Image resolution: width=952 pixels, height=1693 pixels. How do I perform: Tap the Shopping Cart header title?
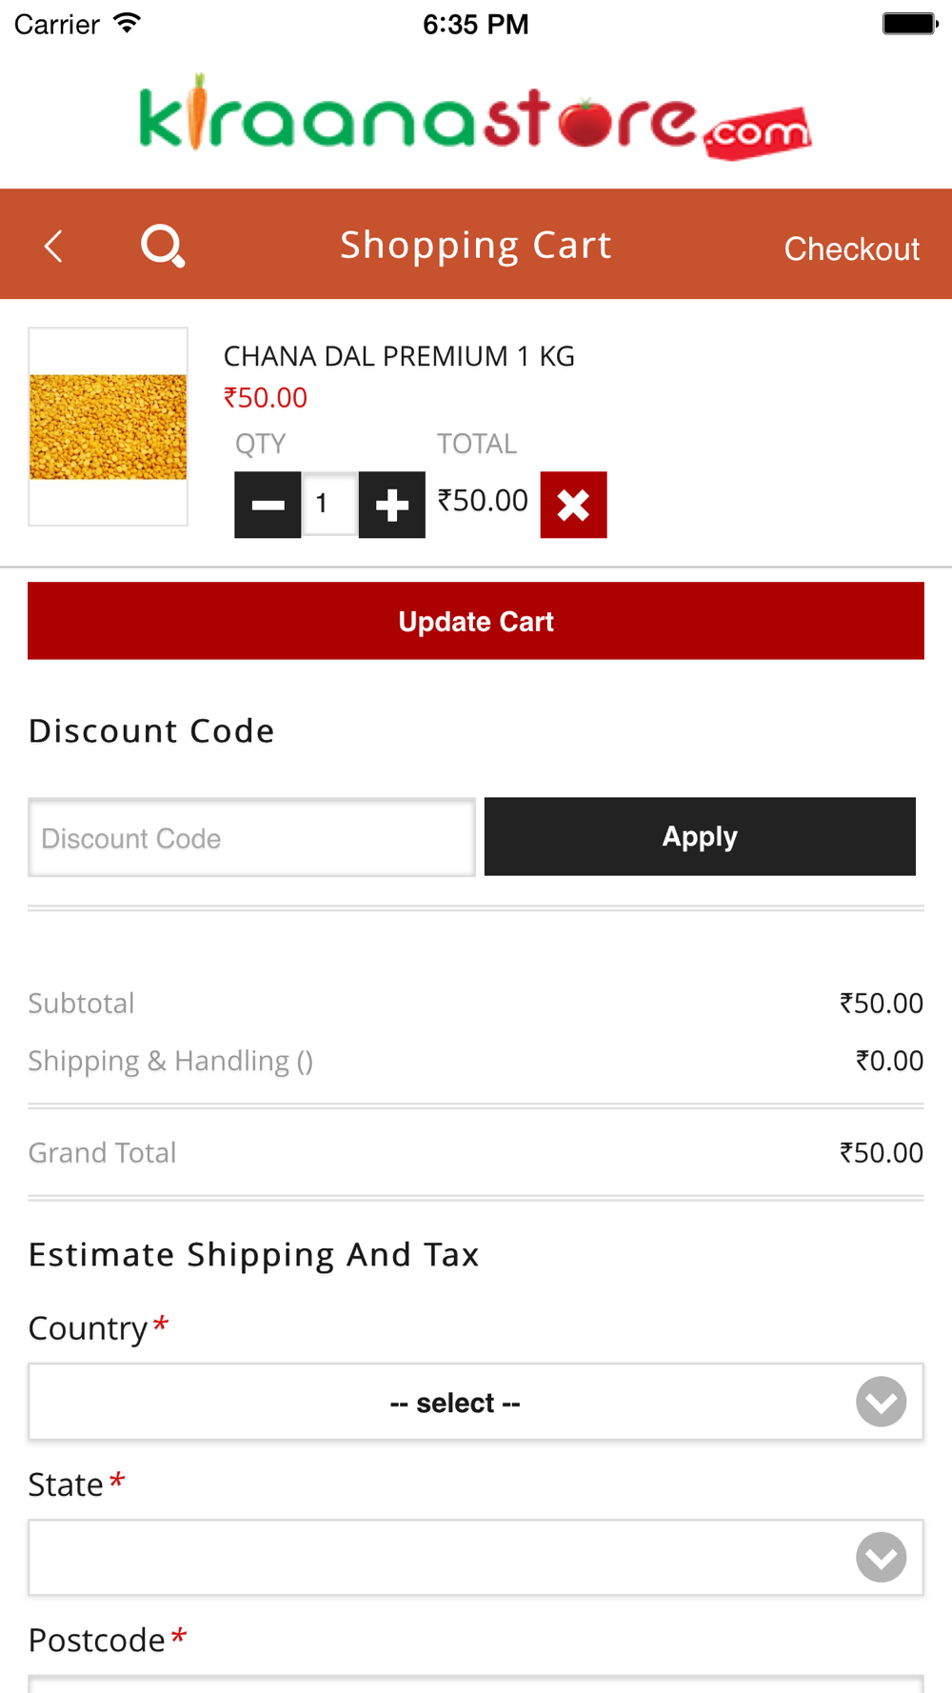coord(475,246)
